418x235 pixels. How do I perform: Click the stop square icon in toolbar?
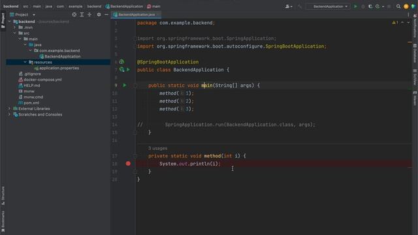(x=389, y=7)
